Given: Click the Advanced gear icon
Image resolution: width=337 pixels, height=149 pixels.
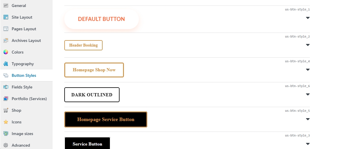Looking at the screenshot, I should point(6,145).
